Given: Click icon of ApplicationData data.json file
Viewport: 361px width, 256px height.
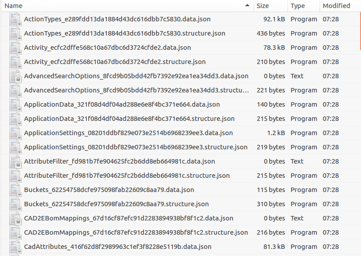Looking at the screenshot, I should point(15,104).
